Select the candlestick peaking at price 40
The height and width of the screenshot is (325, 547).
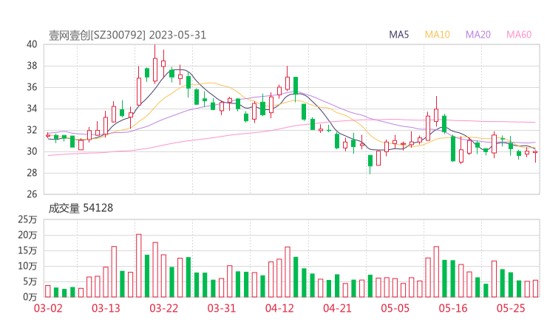(155, 64)
